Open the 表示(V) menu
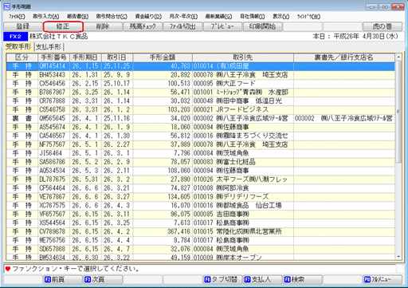This screenshot has height=288, width=408. 281,17
